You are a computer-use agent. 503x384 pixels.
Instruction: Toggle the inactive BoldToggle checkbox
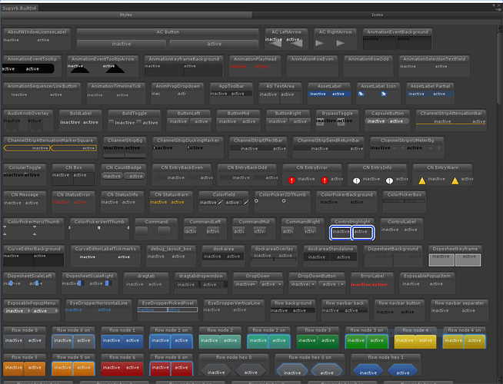click(x=112, y=122)
